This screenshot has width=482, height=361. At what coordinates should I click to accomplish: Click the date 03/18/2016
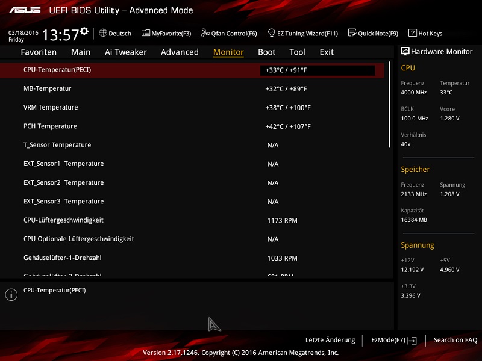(x=23, y=33)
